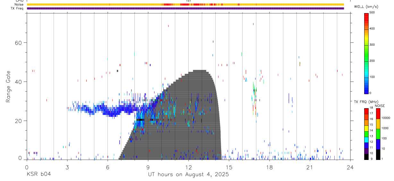The height and width of the screenshot is (181, 394).
Task: Click the WID velocity width color bar
Action: pos(366,53)
